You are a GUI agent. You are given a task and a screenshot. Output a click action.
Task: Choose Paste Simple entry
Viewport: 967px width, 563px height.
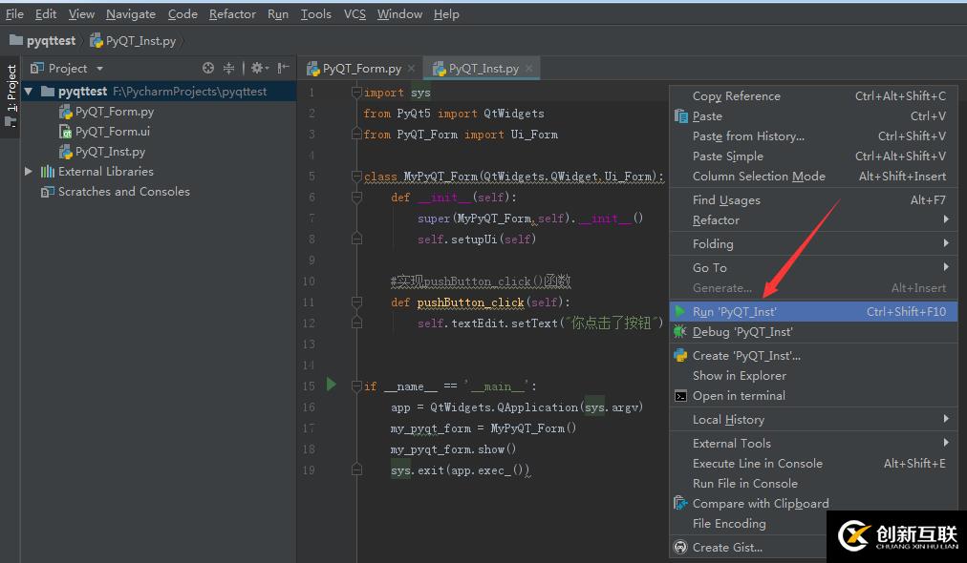(813, 156)
